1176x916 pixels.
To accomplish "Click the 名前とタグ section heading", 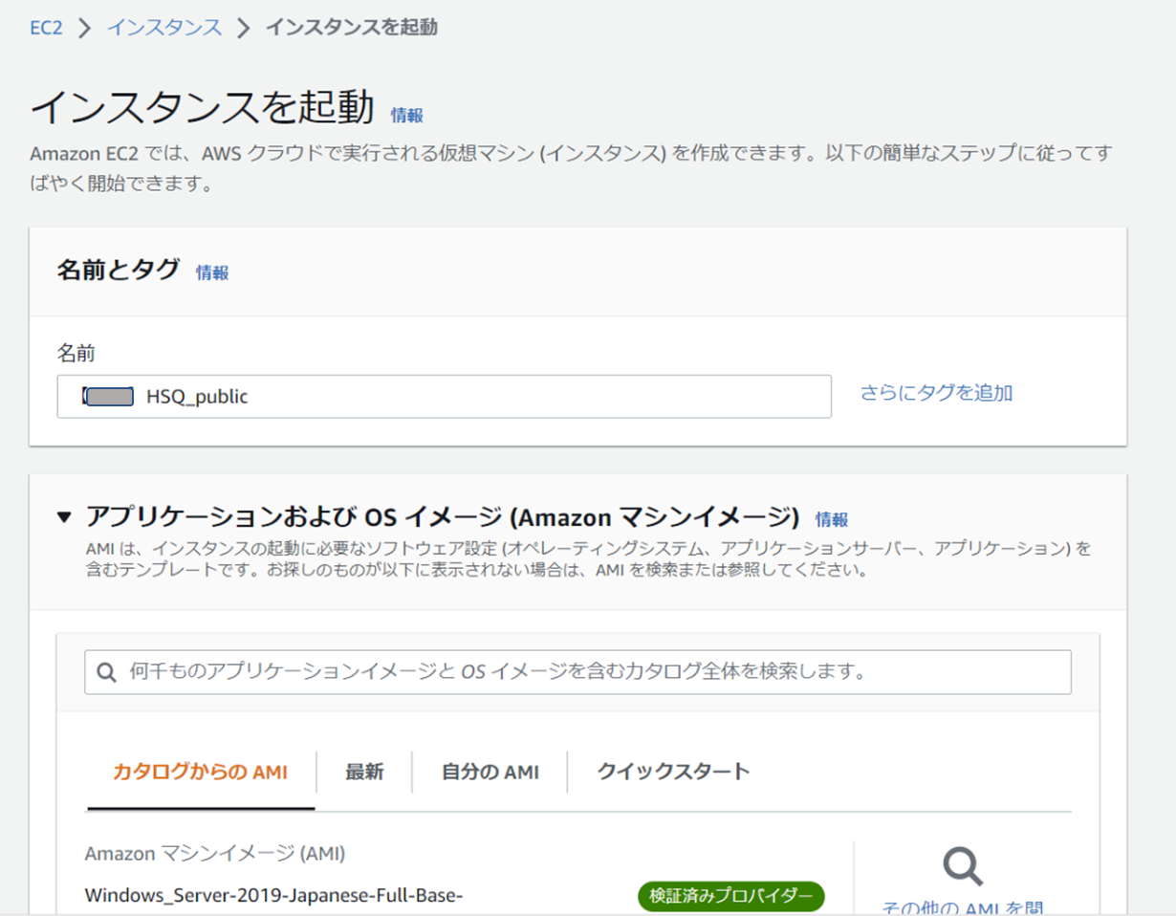I will (x=119, y=271).
